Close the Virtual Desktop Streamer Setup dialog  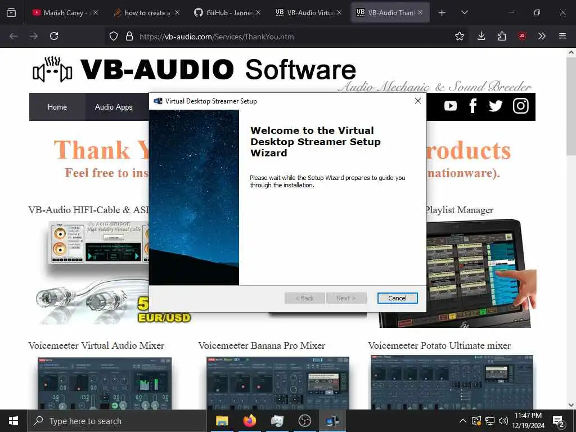pyautogui.click(x=418, y=101)
